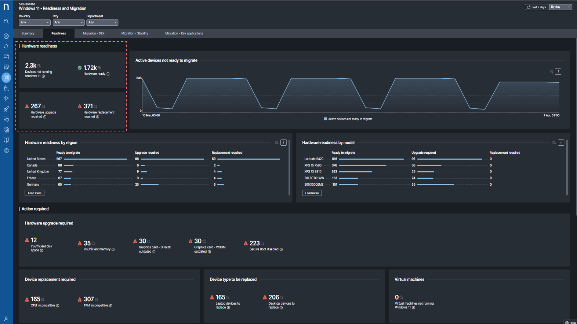Expand the Country filter dropdown

34,22
